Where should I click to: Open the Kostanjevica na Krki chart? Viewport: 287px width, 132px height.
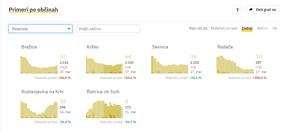pyautogui.click(x=39, y=109)
